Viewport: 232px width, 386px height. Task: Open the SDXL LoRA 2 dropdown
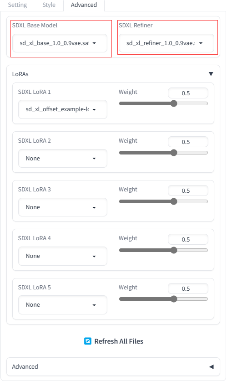point(63,158)
